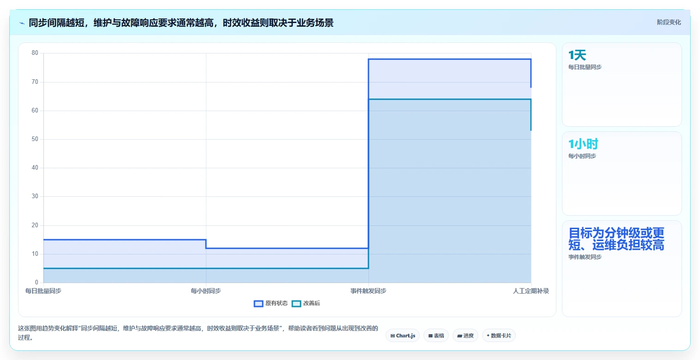Select the 数据卡片 chip
700x360 pixels.
[499, 336]
